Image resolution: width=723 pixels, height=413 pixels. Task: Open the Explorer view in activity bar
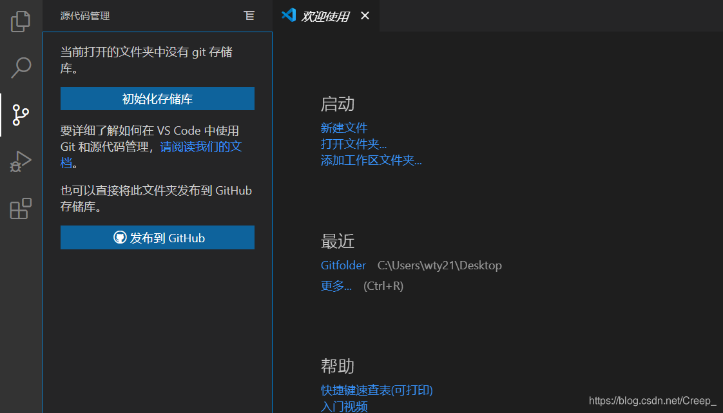20,21
